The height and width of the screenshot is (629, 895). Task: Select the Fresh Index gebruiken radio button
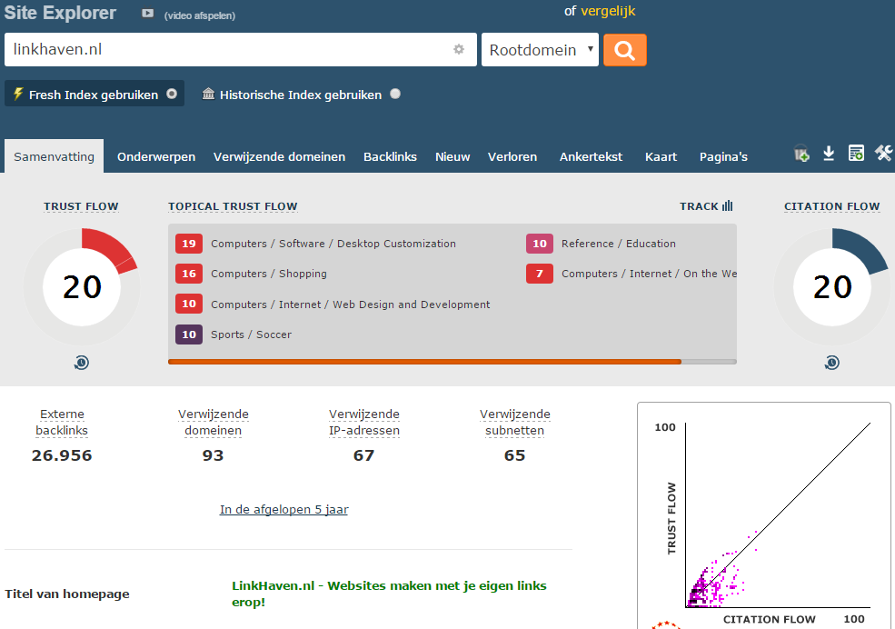tap(172, 94)
